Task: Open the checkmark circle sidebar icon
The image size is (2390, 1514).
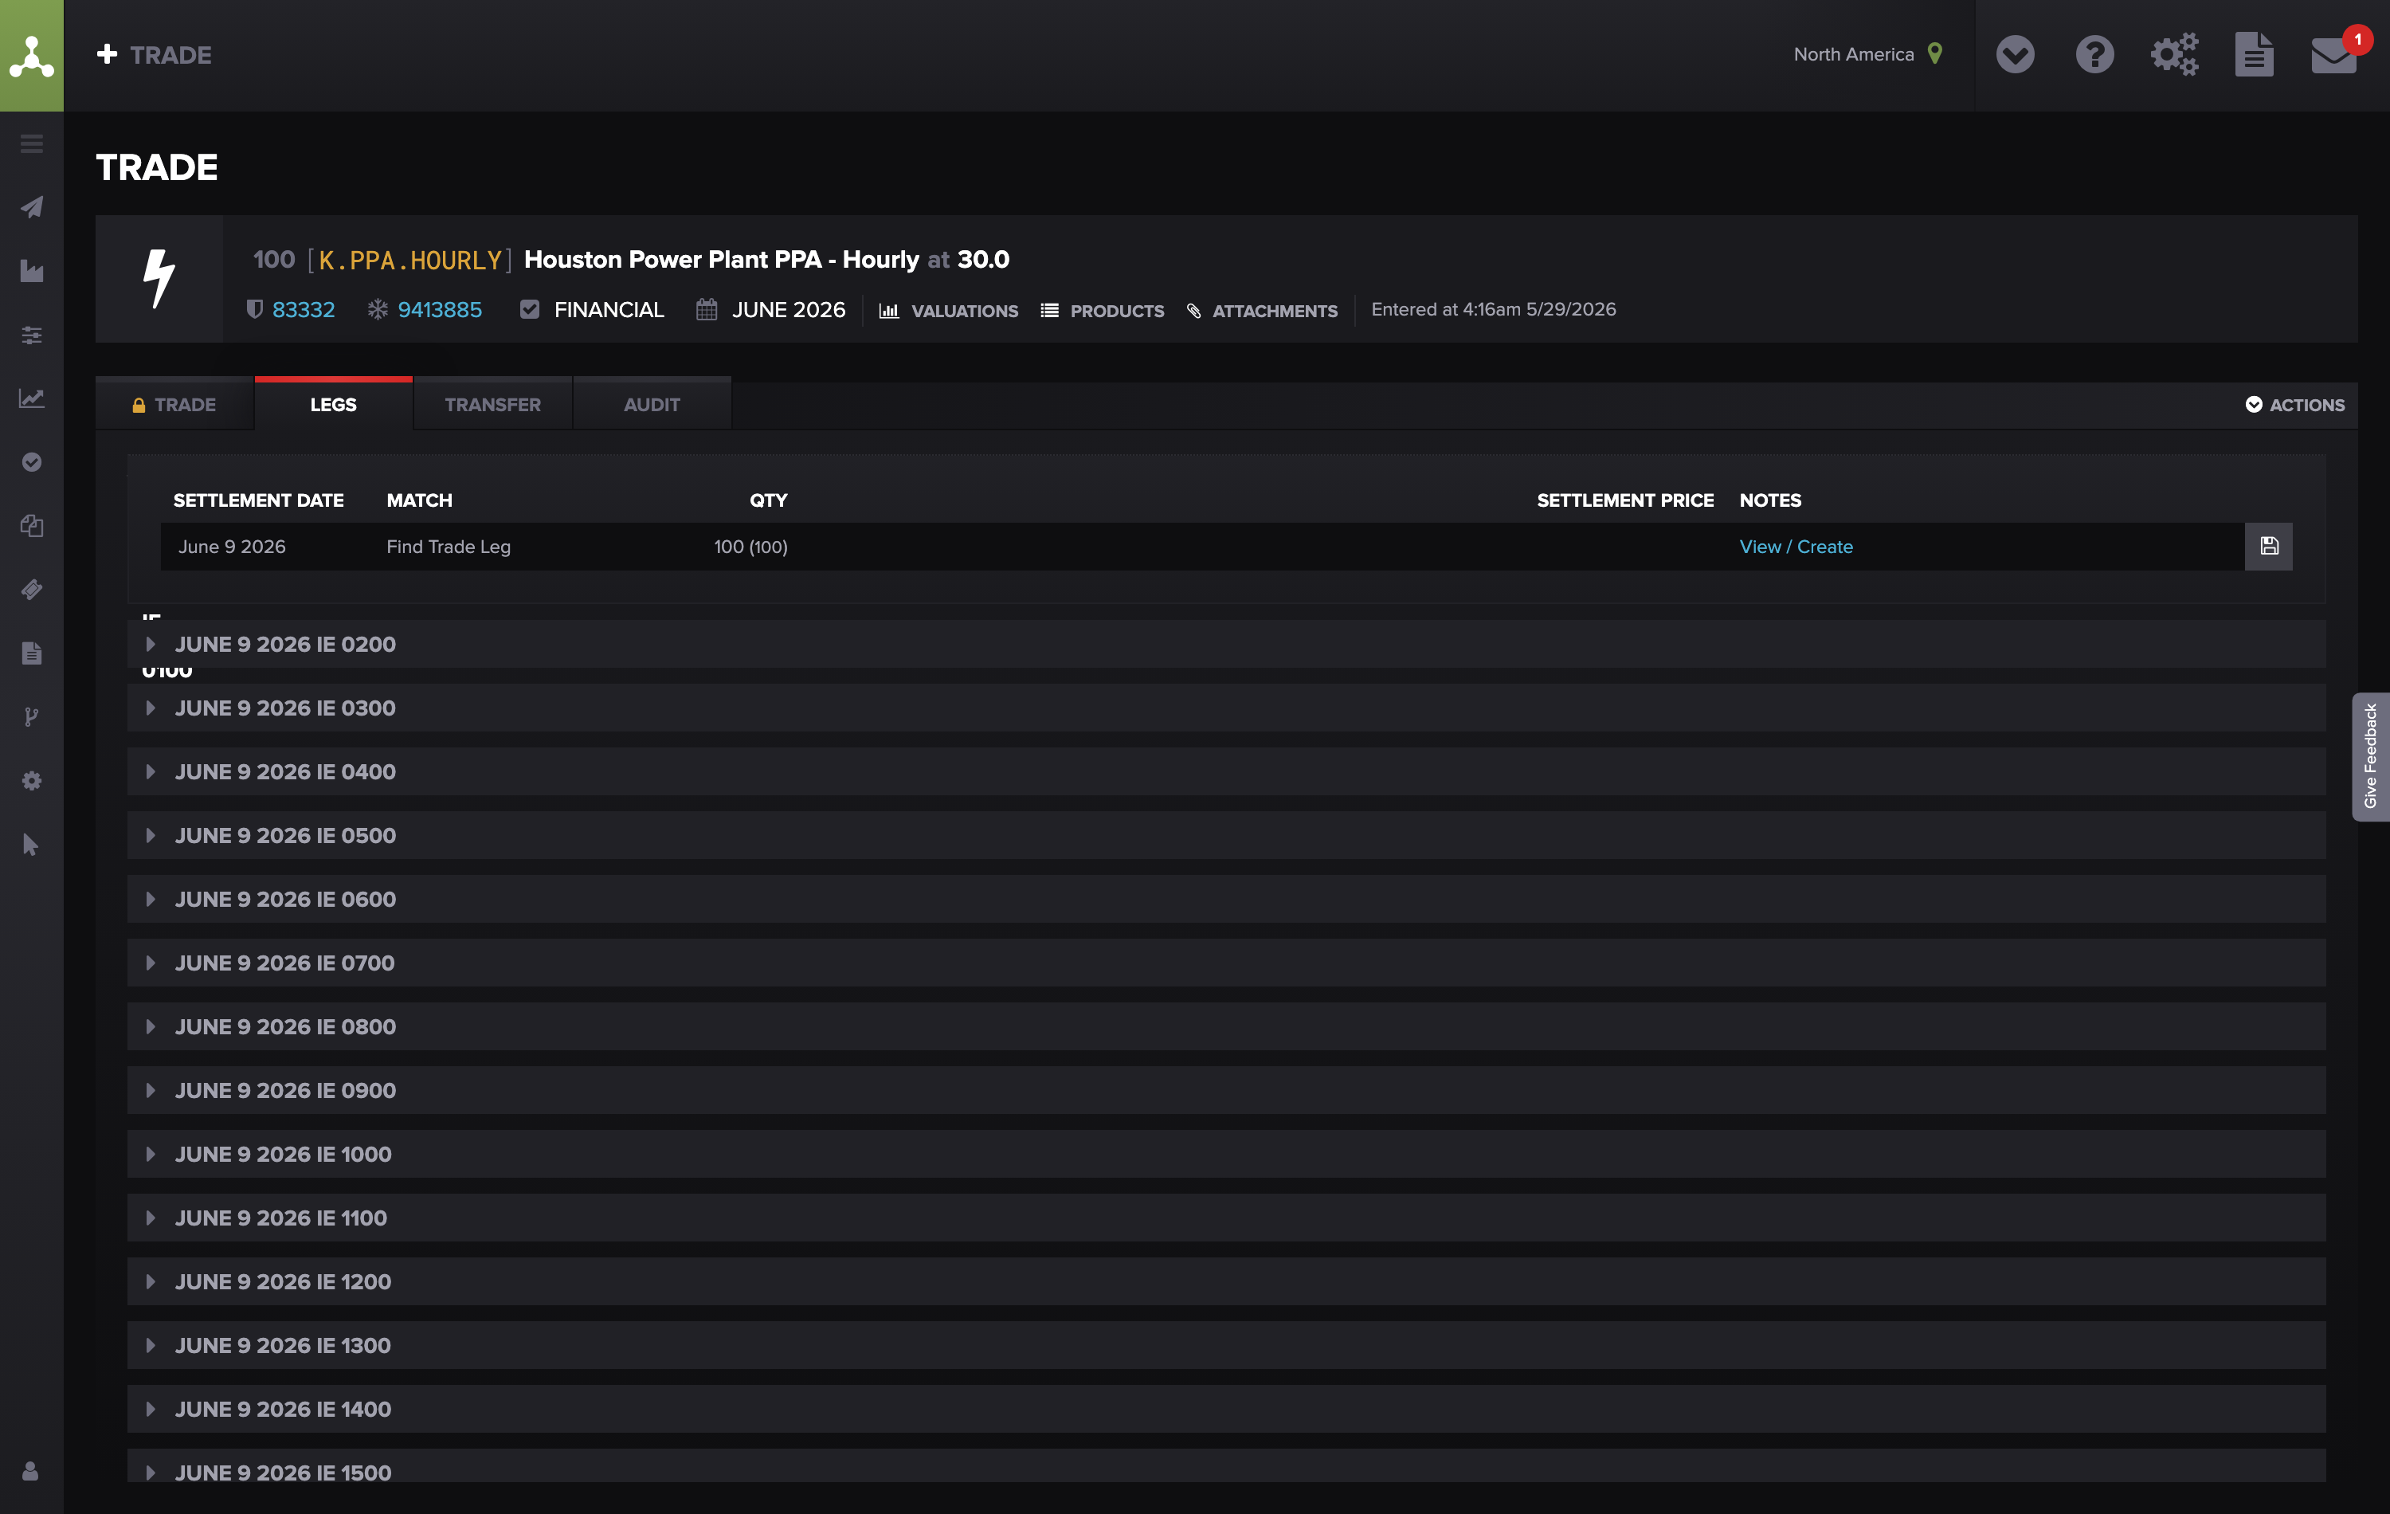Action: [x=32, y=461]
